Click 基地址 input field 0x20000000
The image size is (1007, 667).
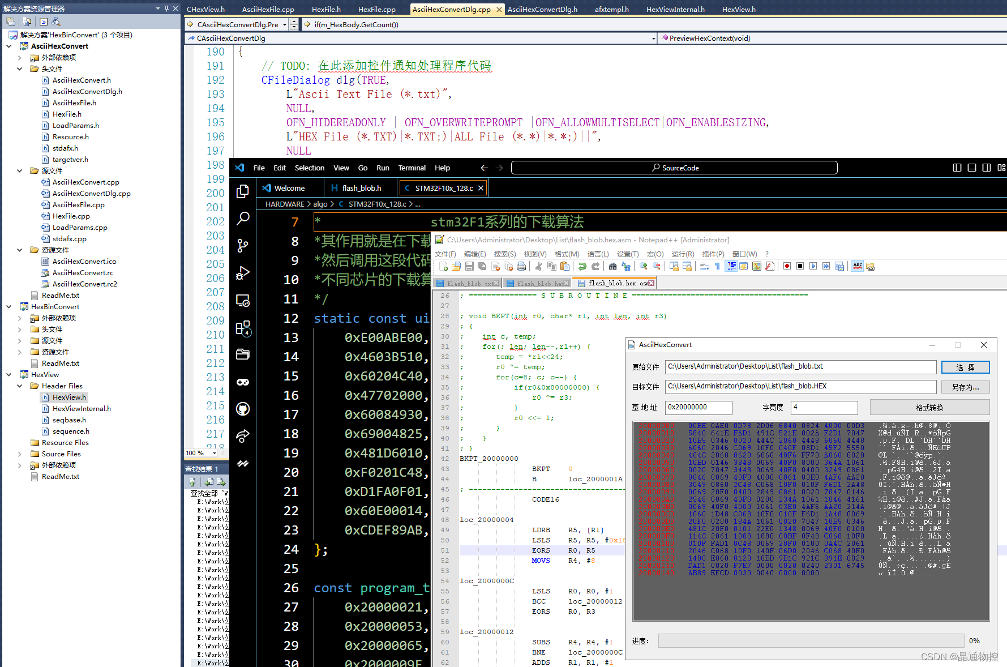tap(699, 407)
